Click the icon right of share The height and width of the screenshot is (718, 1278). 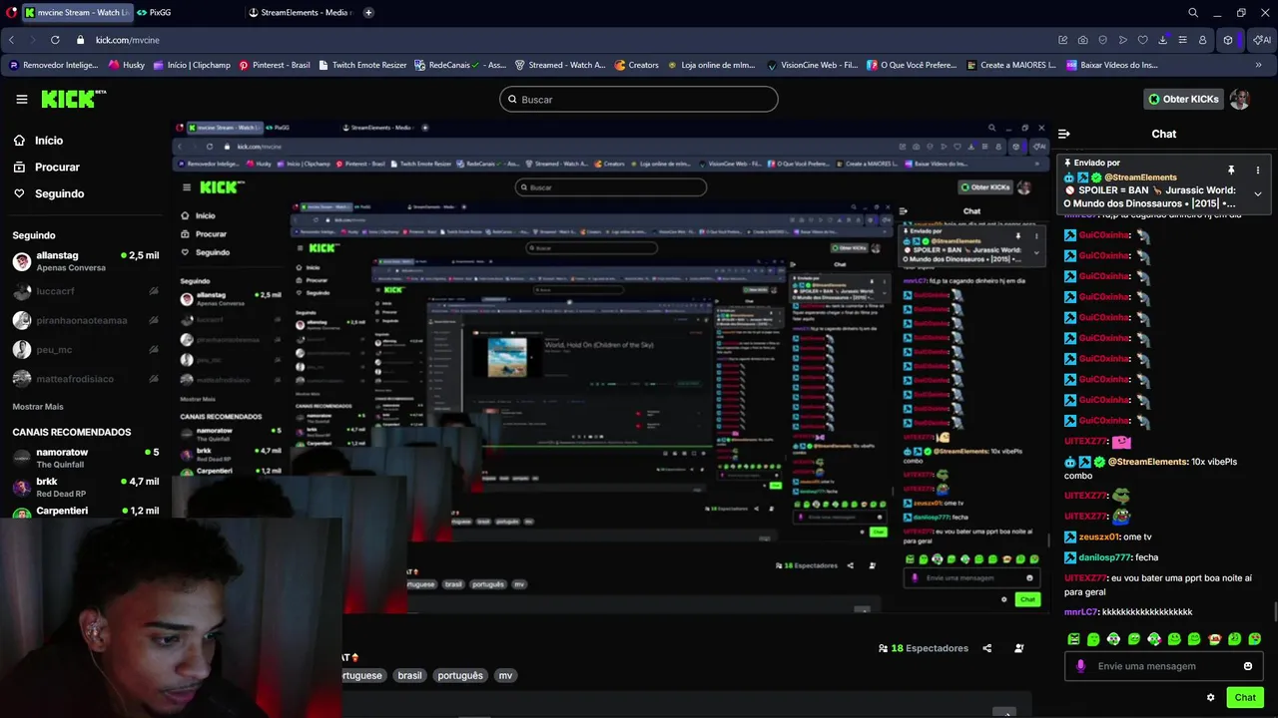pos(1018,648)
